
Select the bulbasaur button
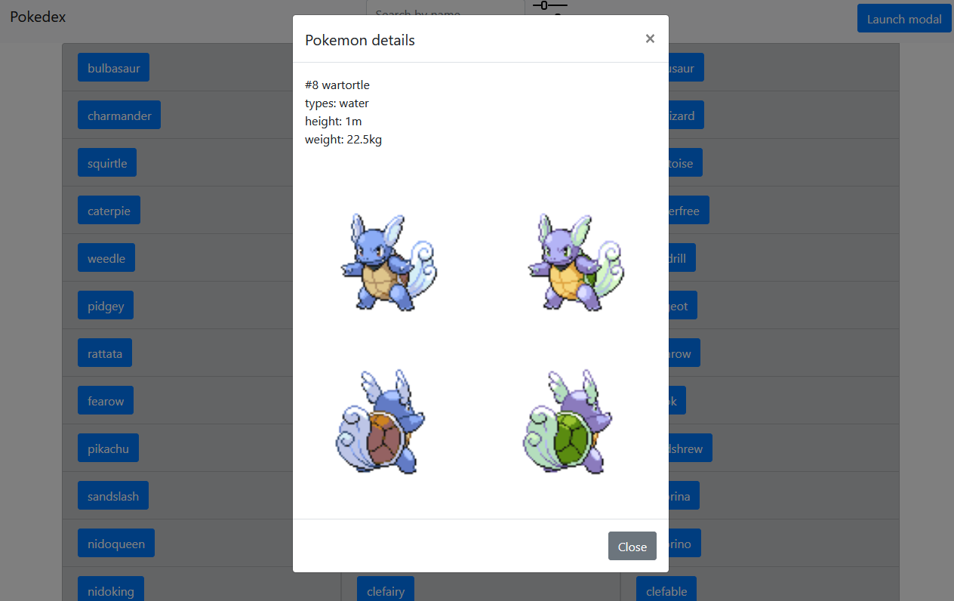click(114, 68)
